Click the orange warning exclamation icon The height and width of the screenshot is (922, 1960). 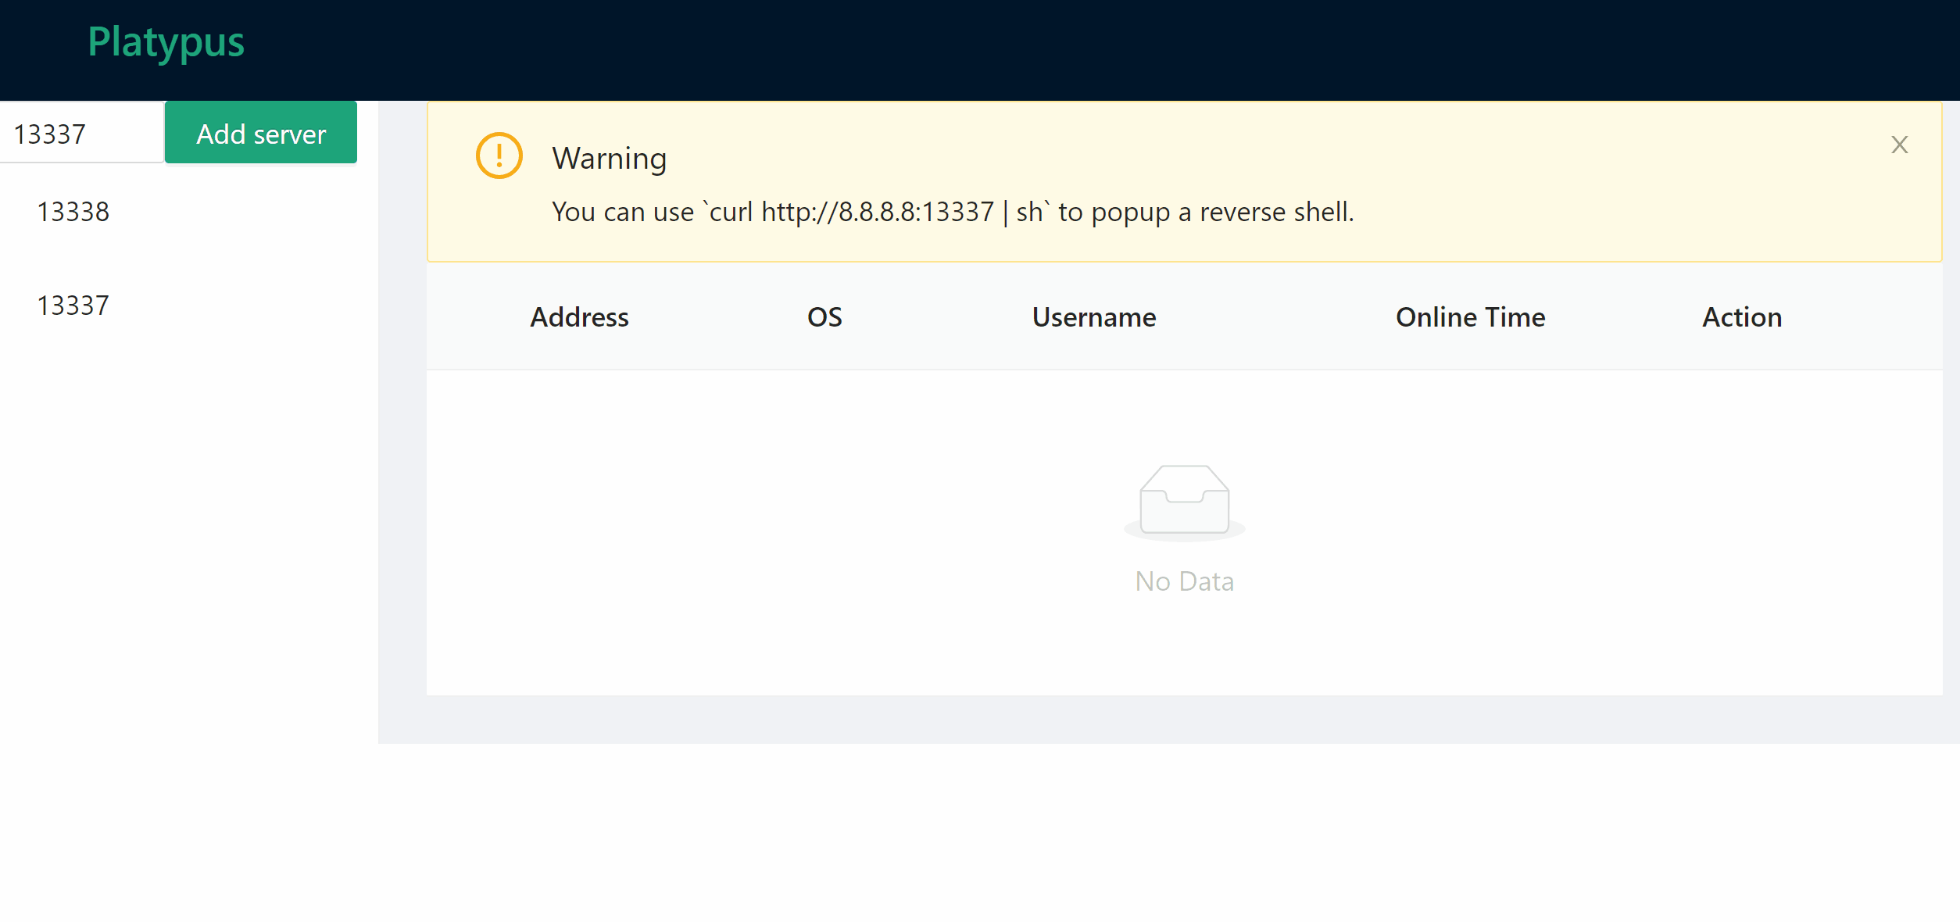tap(499, 155)
